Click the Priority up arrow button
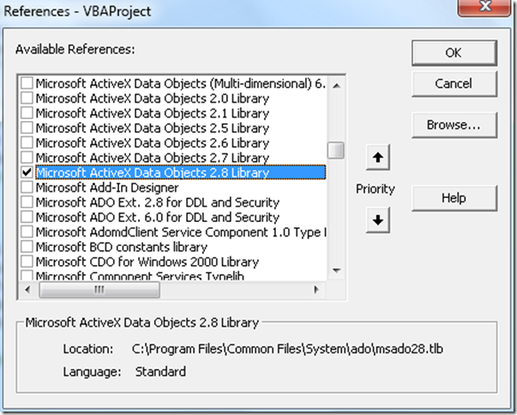The width and height of the screenshot is (517, 415). (379, 158)
